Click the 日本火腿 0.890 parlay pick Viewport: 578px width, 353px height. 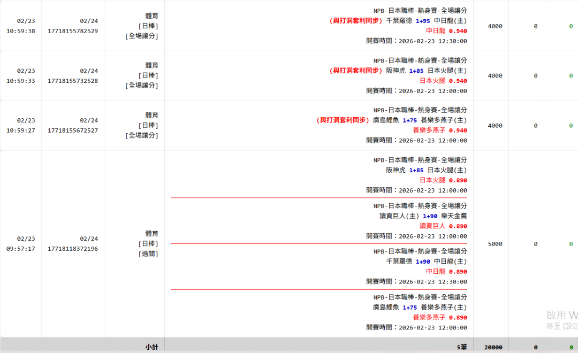point(443,180)
